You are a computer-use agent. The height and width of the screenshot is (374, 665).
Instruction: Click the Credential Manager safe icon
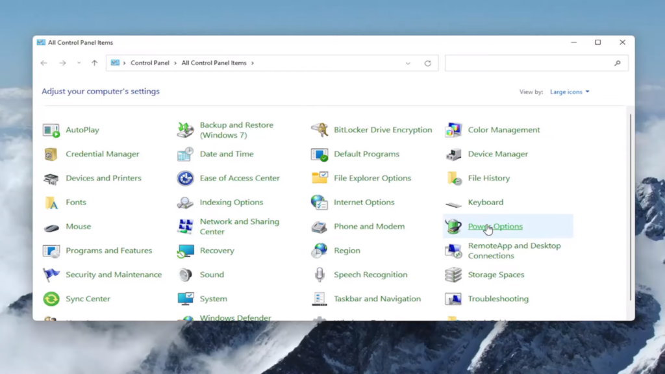tap(51, 154)
